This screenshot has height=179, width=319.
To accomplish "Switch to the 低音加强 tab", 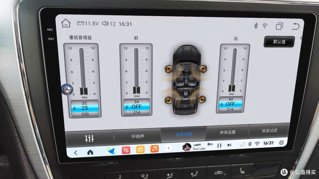I will tap(183, 134).
